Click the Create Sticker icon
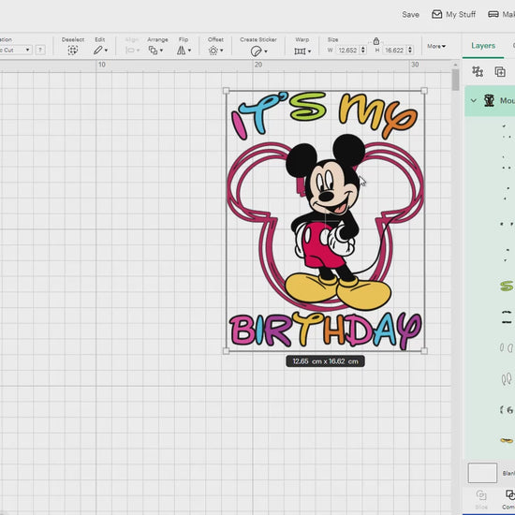Viewport: 515px width, 515px height. (256, 51)
